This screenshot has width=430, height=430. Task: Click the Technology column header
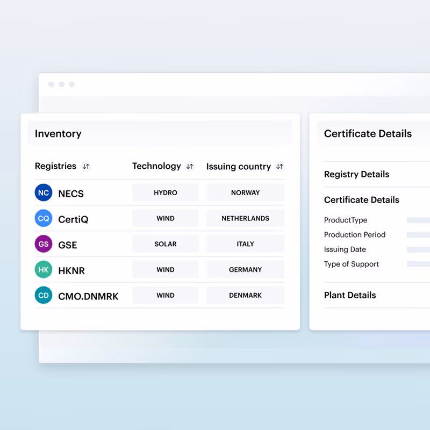[156, 166]
